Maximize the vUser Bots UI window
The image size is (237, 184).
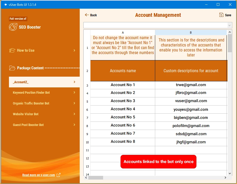coord(218,4)
